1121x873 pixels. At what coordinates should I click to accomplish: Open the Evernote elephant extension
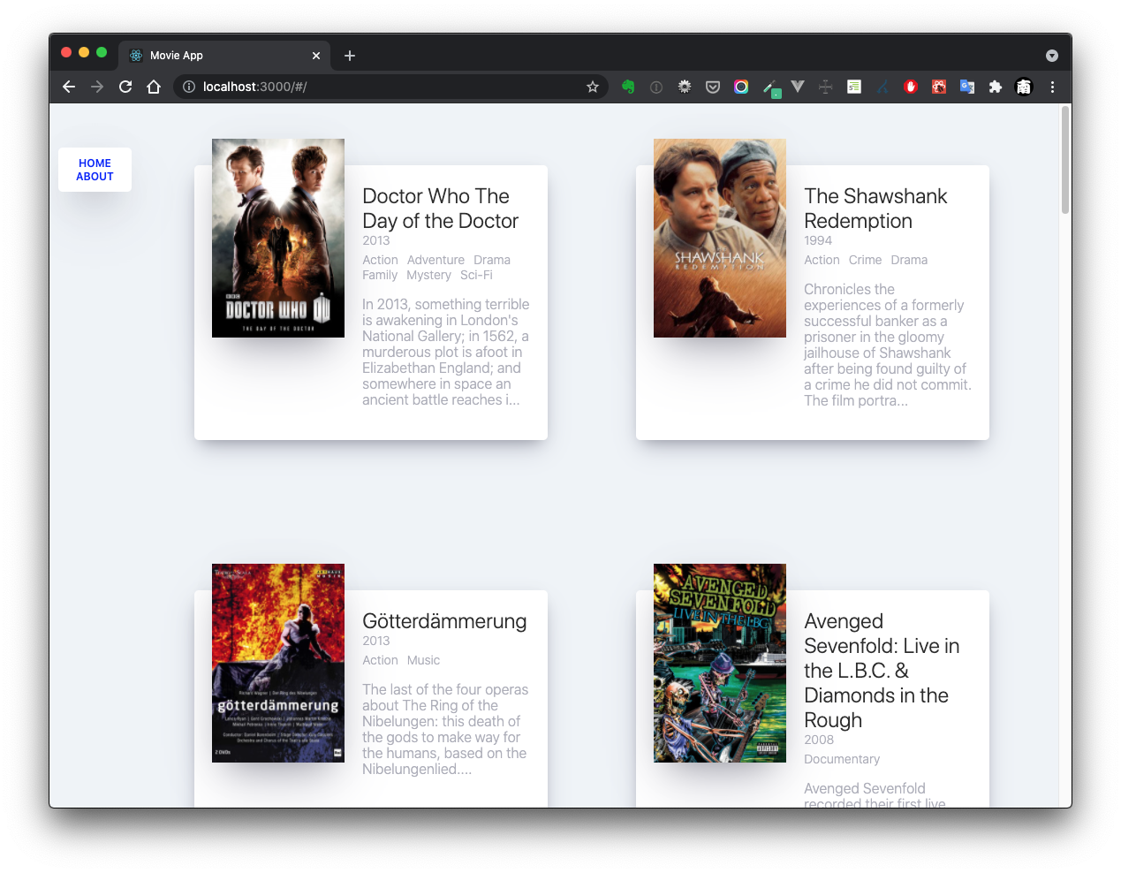pyautogui.click(x=628, y=87)
